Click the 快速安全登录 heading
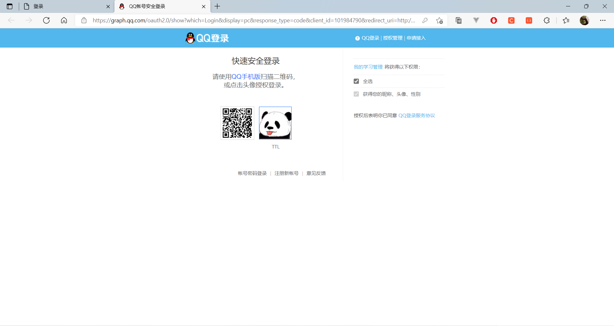This screenshot has width=614, height=326. 256,61
